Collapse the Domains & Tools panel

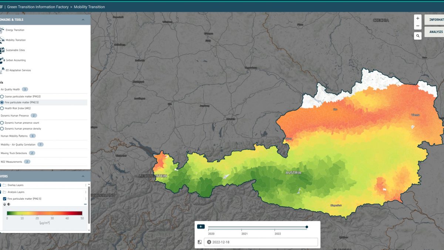pyautogui.click(x=83, y=20)
